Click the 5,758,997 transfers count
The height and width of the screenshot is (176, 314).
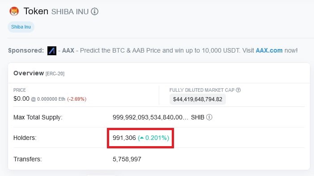click(x=127, y=159)
